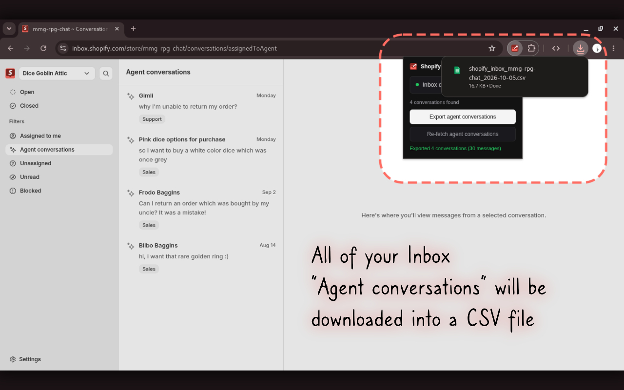Reload the page

tap(43, 48)
